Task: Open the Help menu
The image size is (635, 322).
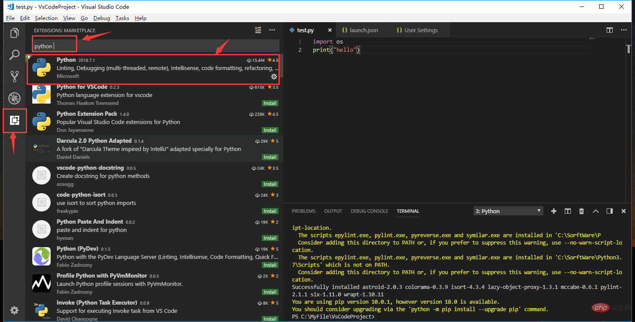Action: 141,18
